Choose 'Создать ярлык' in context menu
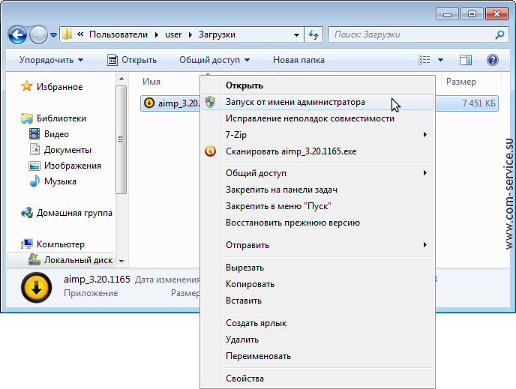 (318, 323)
